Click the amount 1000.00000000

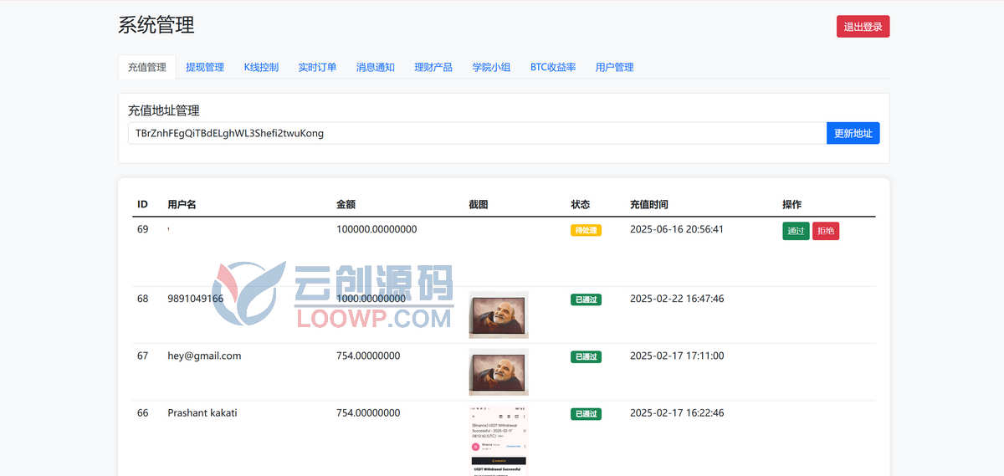click(371, 299)
